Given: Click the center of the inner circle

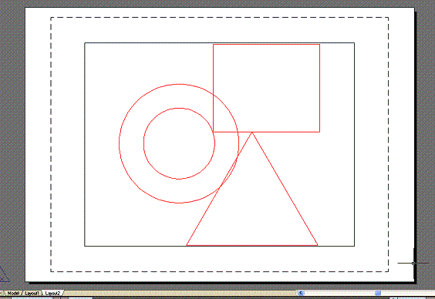Looking at the screenshot, I should pyautogui.click(x=179, y=143).
